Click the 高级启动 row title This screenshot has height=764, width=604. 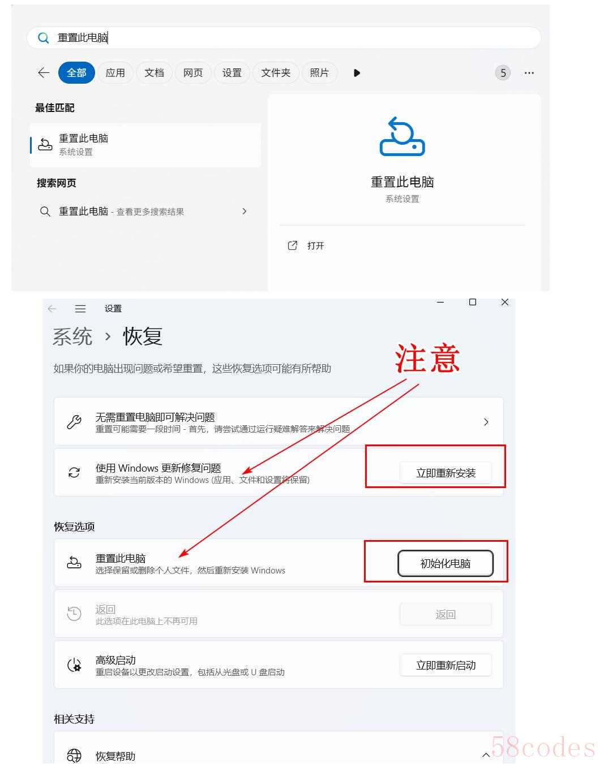pyautogui.click(x=115, y=660)
